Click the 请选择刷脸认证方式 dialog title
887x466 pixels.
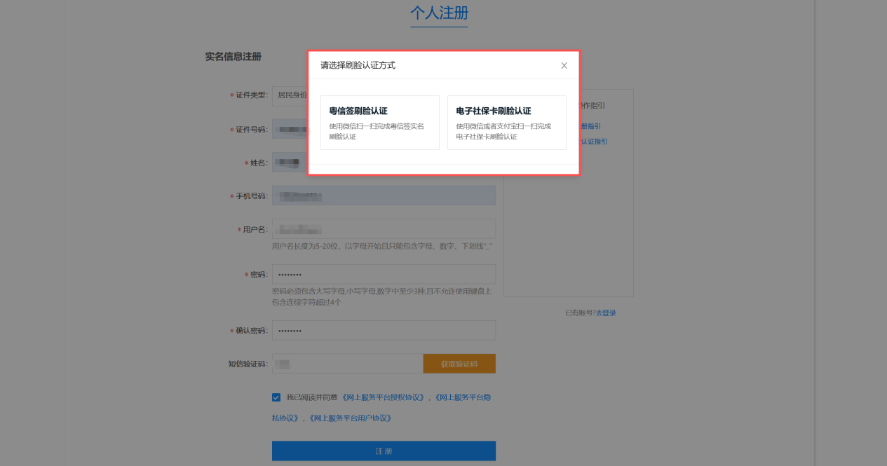(358, 65)
